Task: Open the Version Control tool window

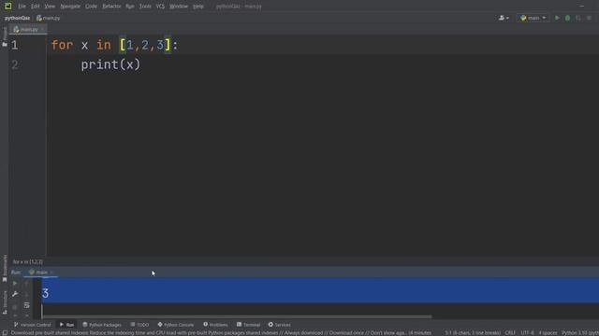Action: tap(32, 325)
